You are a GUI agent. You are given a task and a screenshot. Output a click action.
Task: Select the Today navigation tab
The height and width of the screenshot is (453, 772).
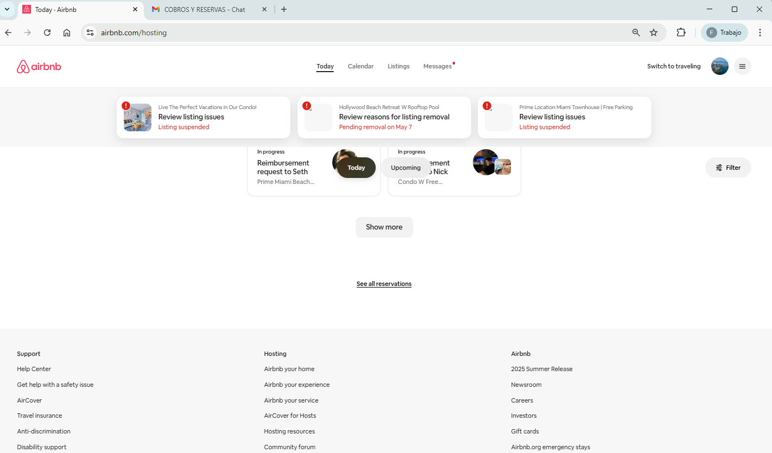point(325,66)
